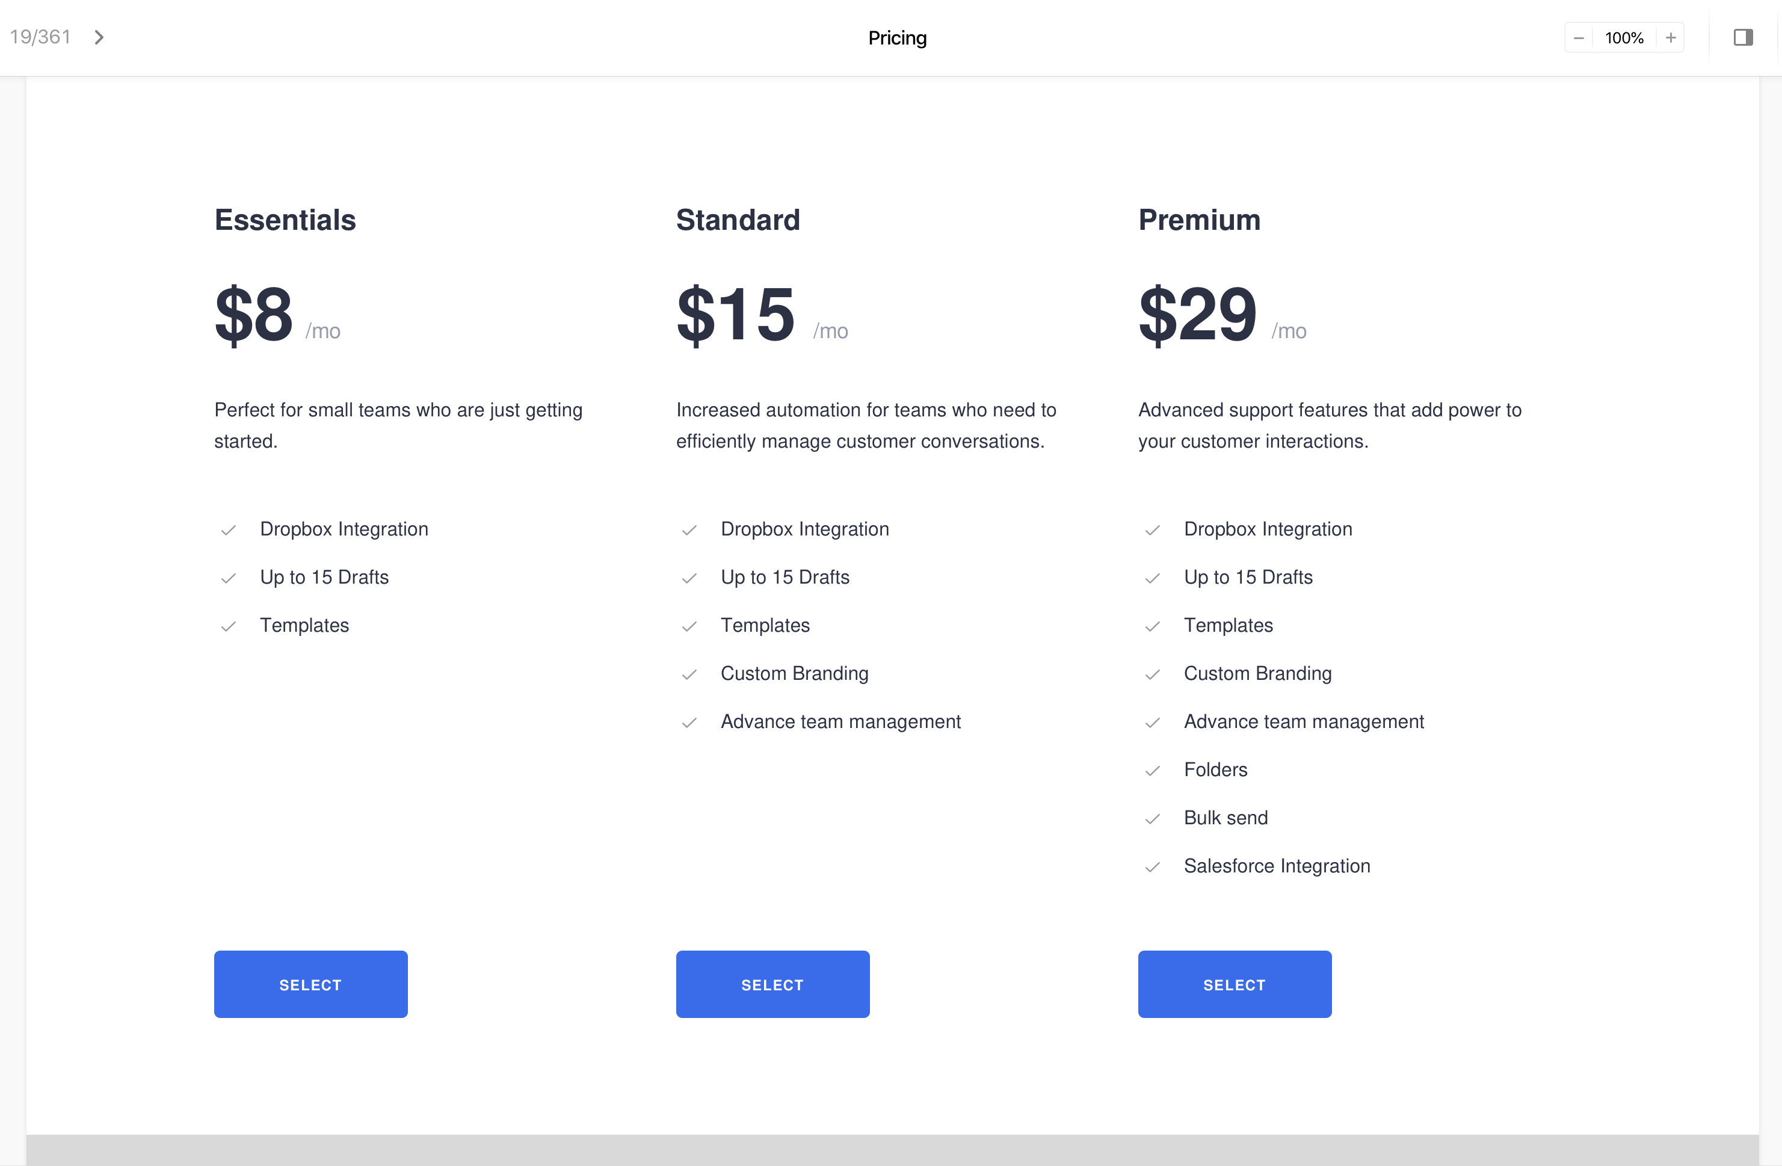Click checkmark next to Standard Custom Branding

[x=689, y=674]
